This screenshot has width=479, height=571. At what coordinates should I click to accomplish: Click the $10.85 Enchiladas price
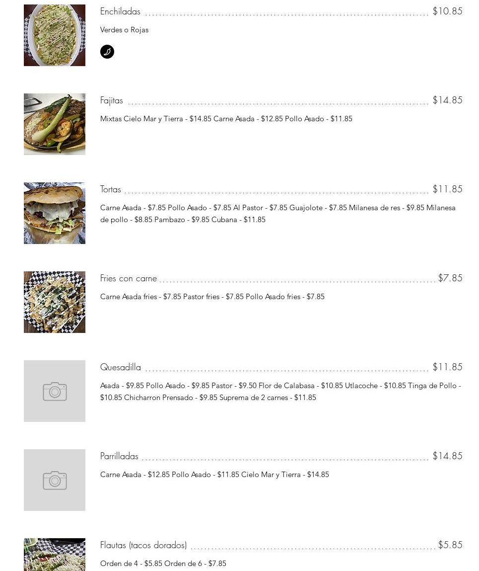(x=447, y=11)
